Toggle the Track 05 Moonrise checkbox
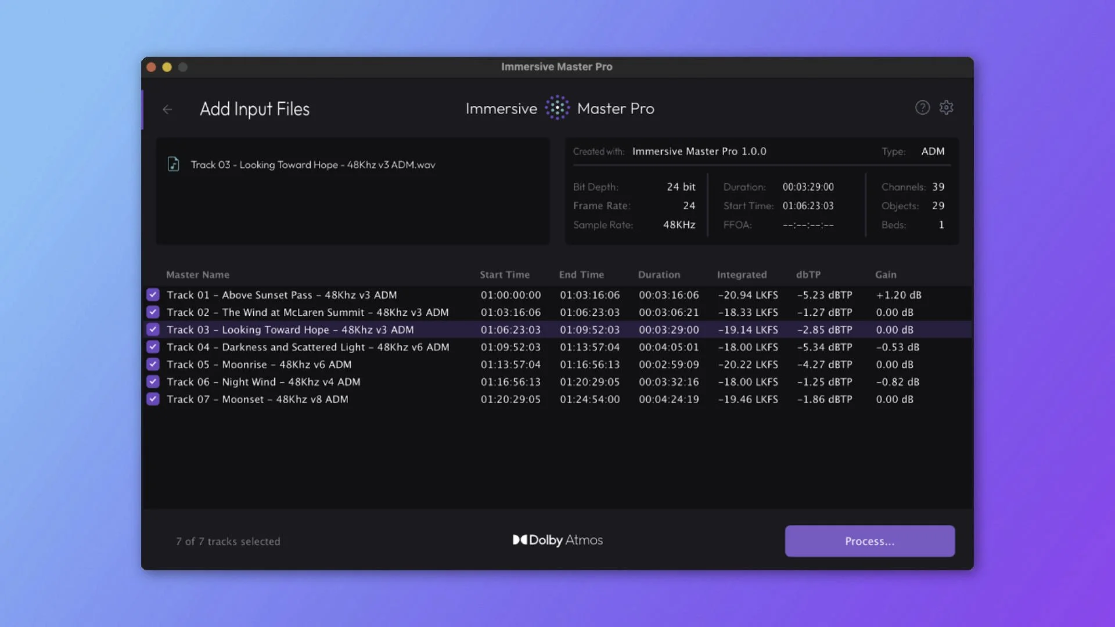Screen dimensions: 1115x627 [x=153, y=365]
